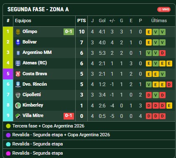The image size is (176, 158).
Task: Open the Dvo. Rincón club badge
Action: click(18, 84)
